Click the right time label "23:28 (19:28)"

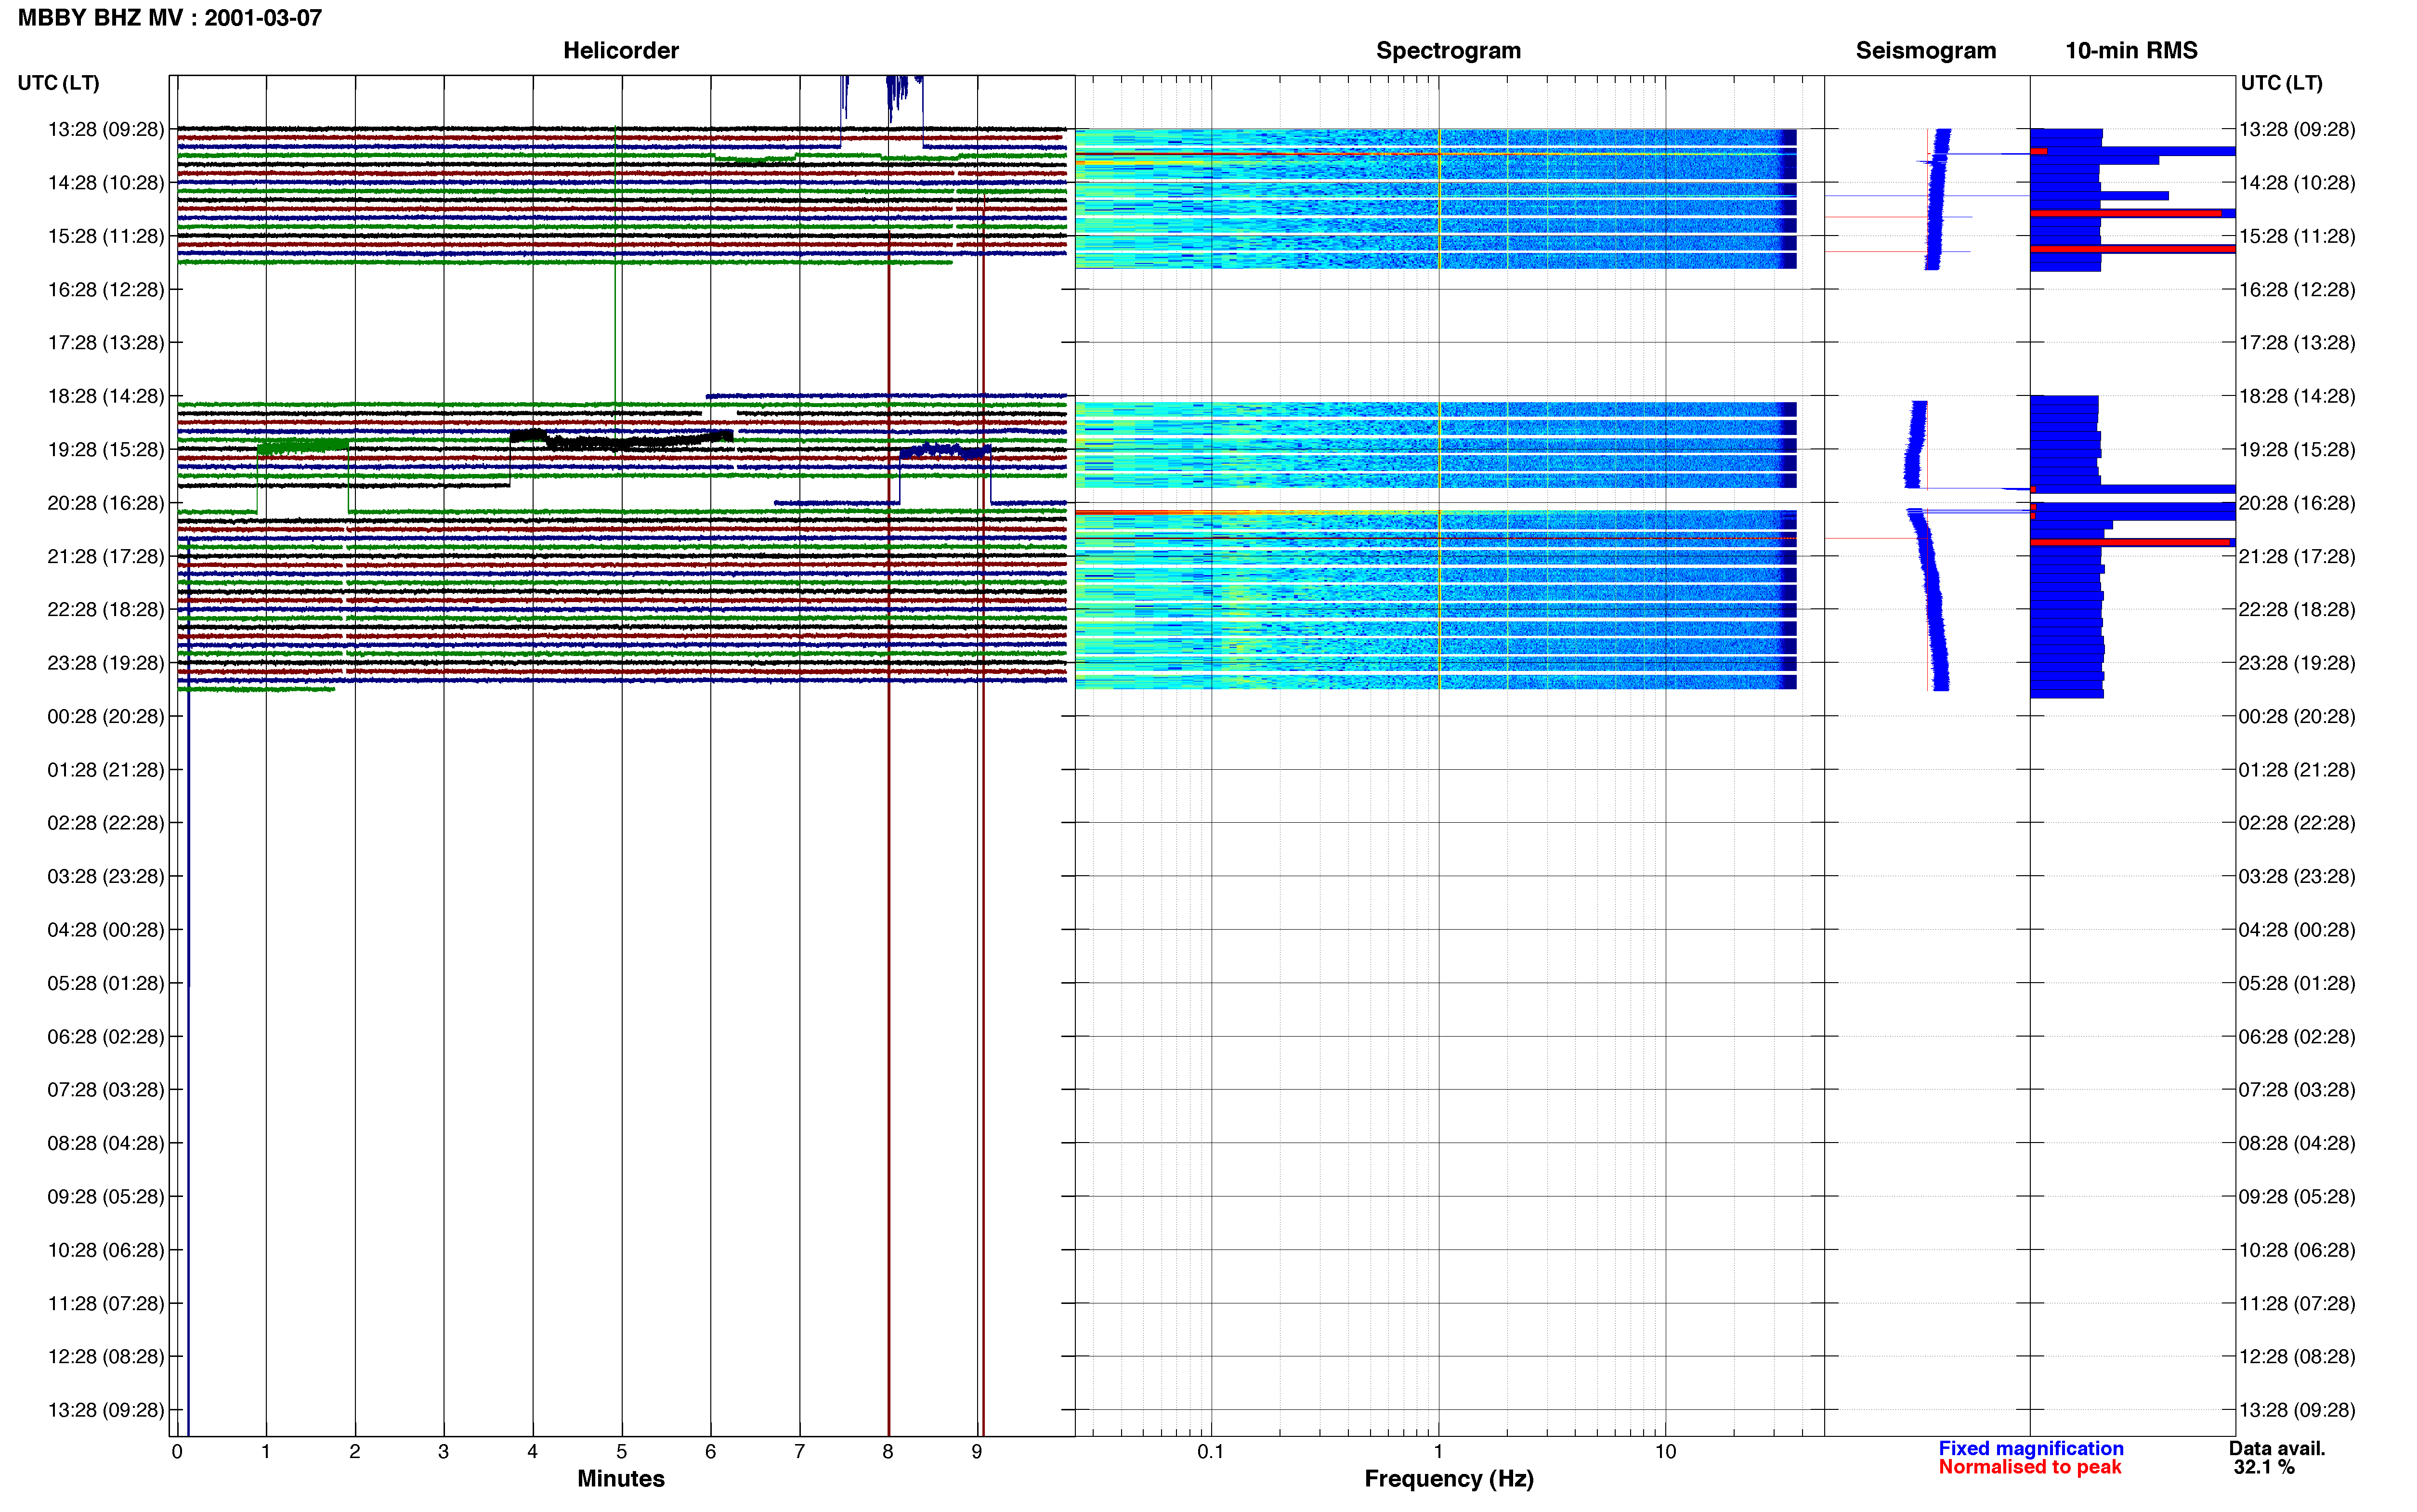point(2297,663)
